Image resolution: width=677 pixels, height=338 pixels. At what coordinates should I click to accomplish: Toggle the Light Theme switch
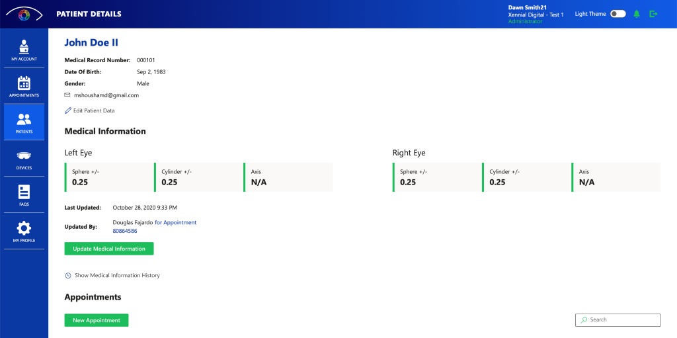(618, 14)
